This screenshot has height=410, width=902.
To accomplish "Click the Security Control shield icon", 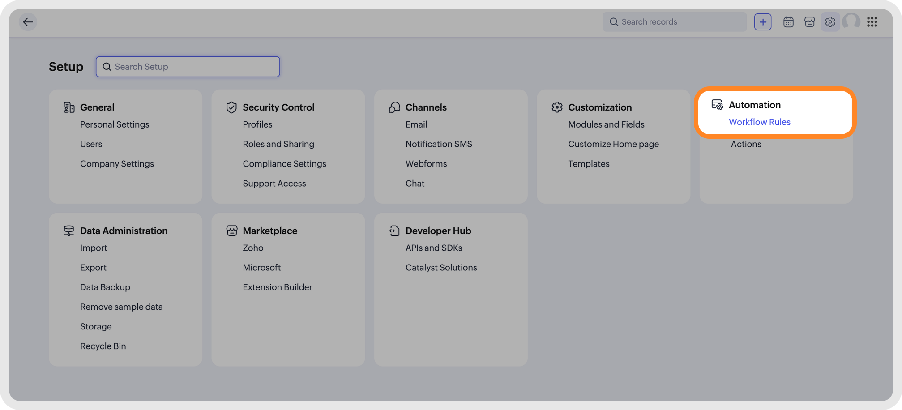I will pos(231,107).
